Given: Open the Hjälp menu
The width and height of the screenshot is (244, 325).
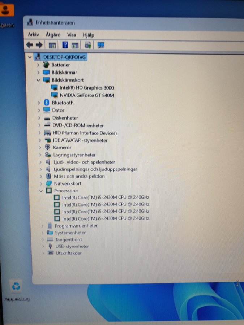Looking at the screenshot, I should (88, 35).
